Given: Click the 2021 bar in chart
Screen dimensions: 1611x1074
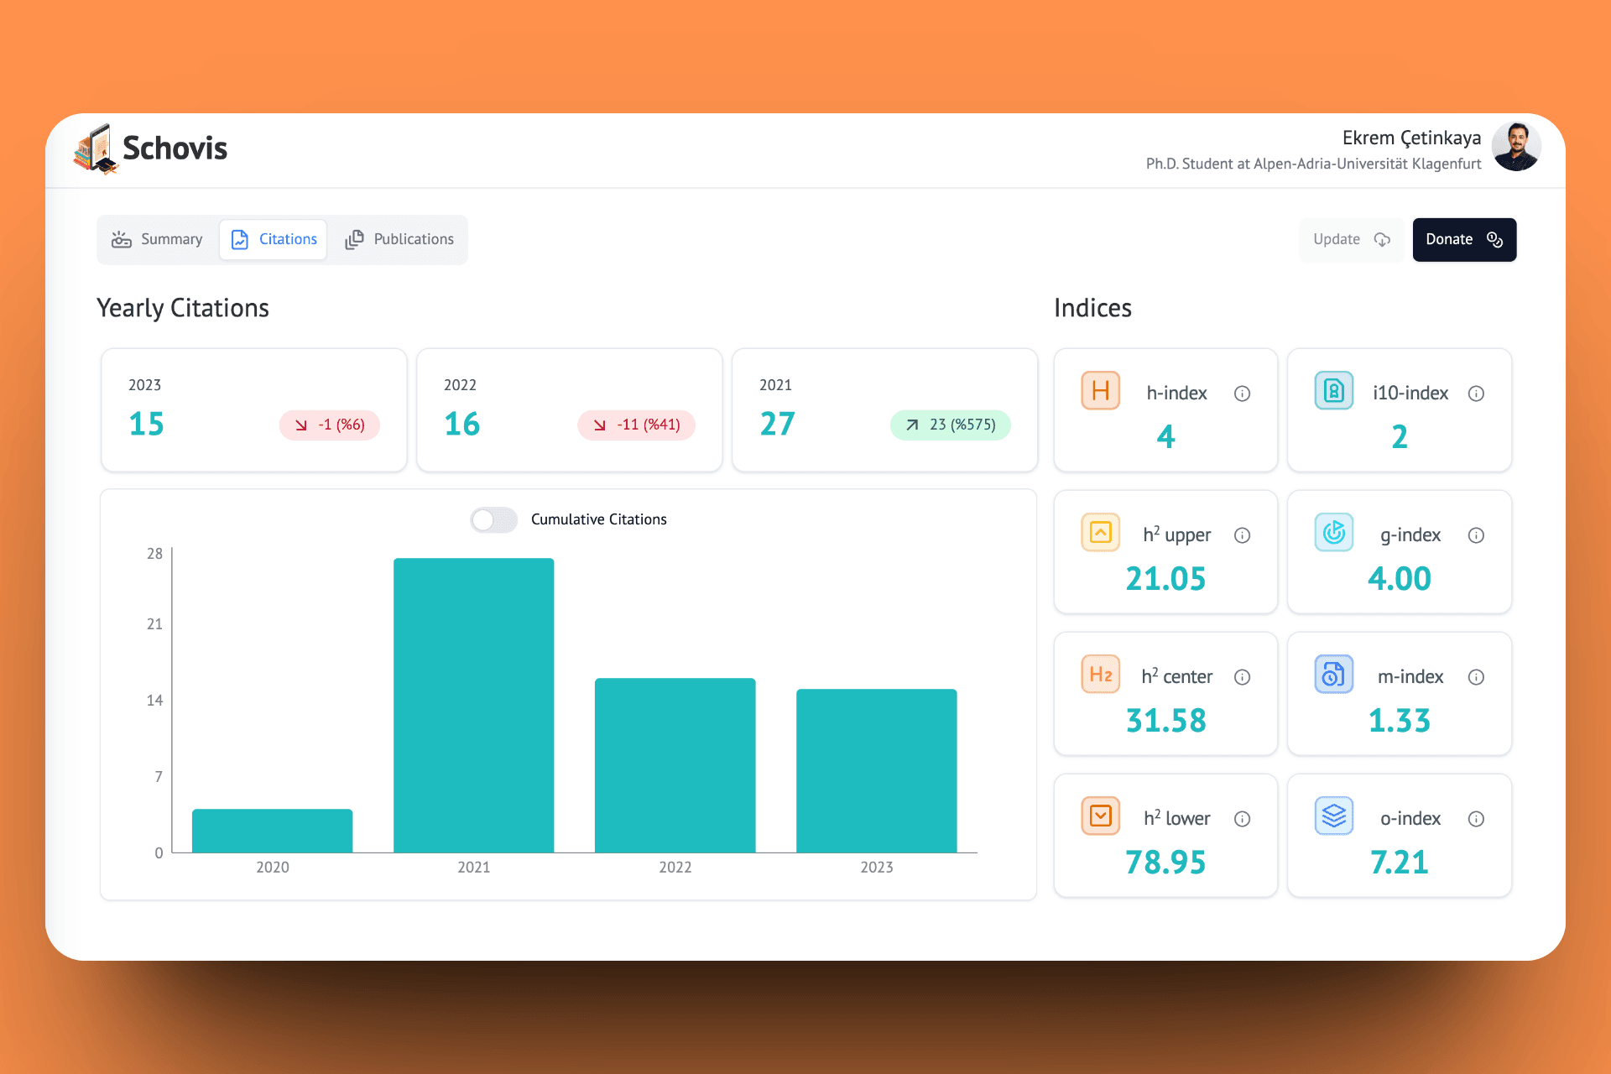Looking at the screenshot, I should [x=473, y=705].
